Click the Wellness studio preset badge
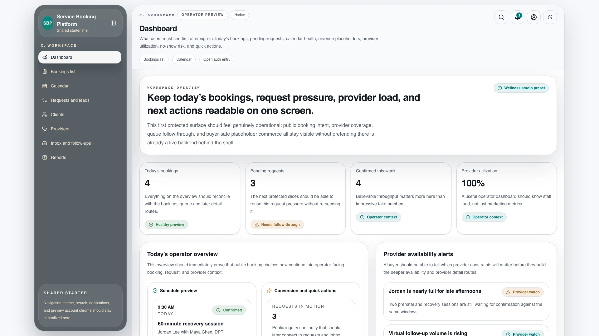Image resolution: width=599 pixels, height=336 pixels. coord(521,88)
